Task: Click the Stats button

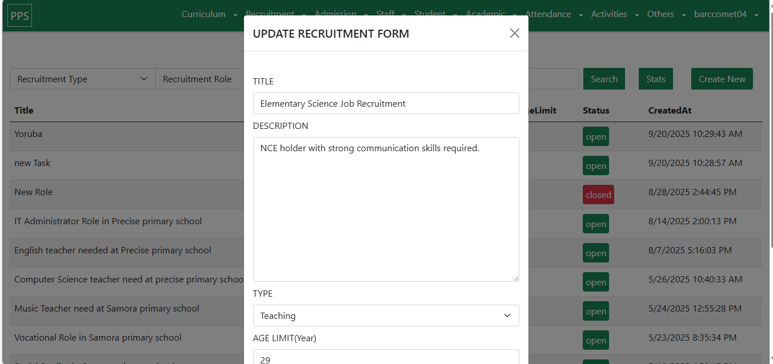Action: tap(655, 79)
